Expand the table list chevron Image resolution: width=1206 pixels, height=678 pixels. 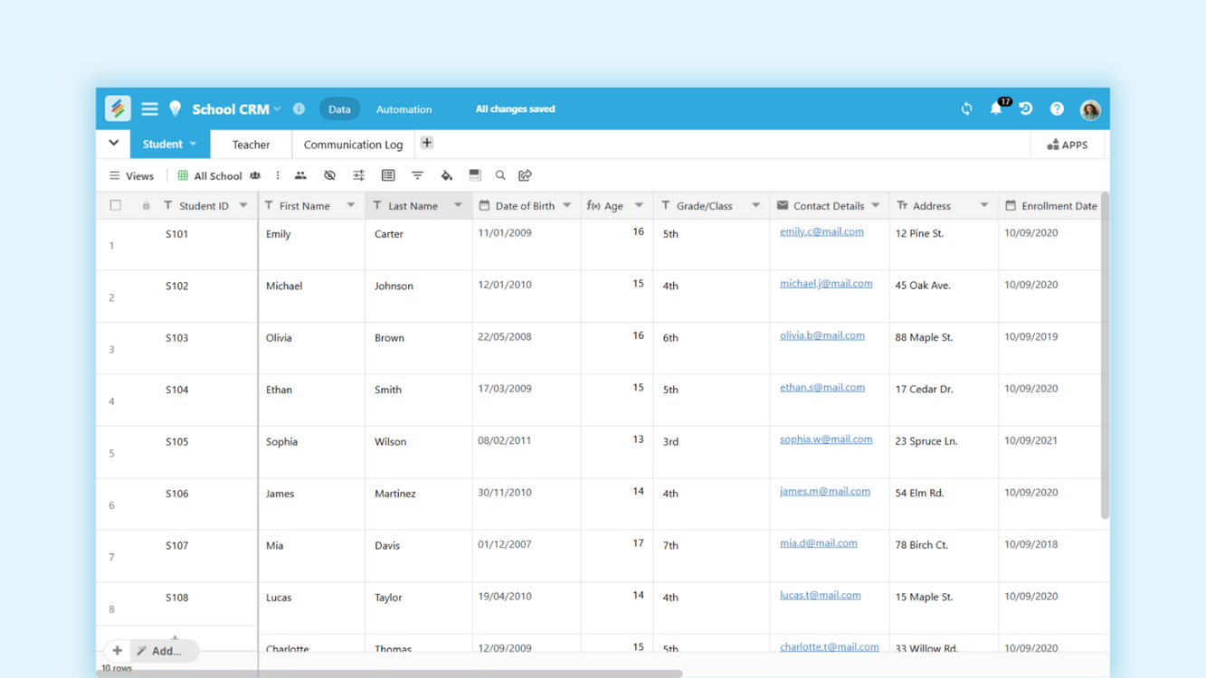point(113,143)
